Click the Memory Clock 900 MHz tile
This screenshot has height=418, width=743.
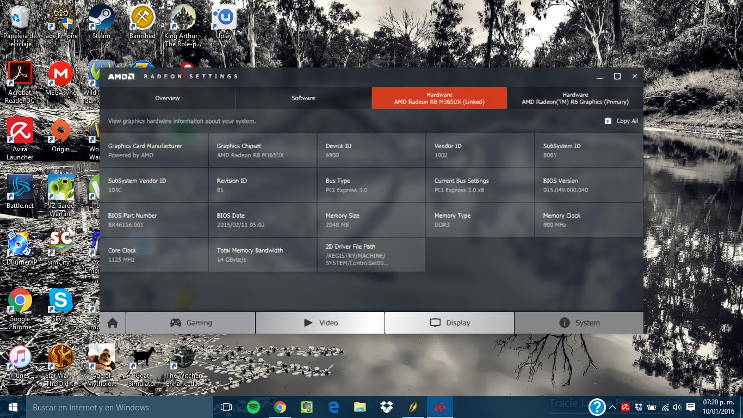tap(589, 220)
